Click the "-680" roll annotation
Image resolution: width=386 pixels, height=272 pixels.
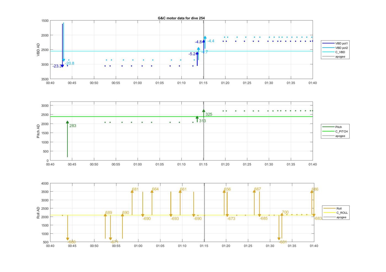72,242
